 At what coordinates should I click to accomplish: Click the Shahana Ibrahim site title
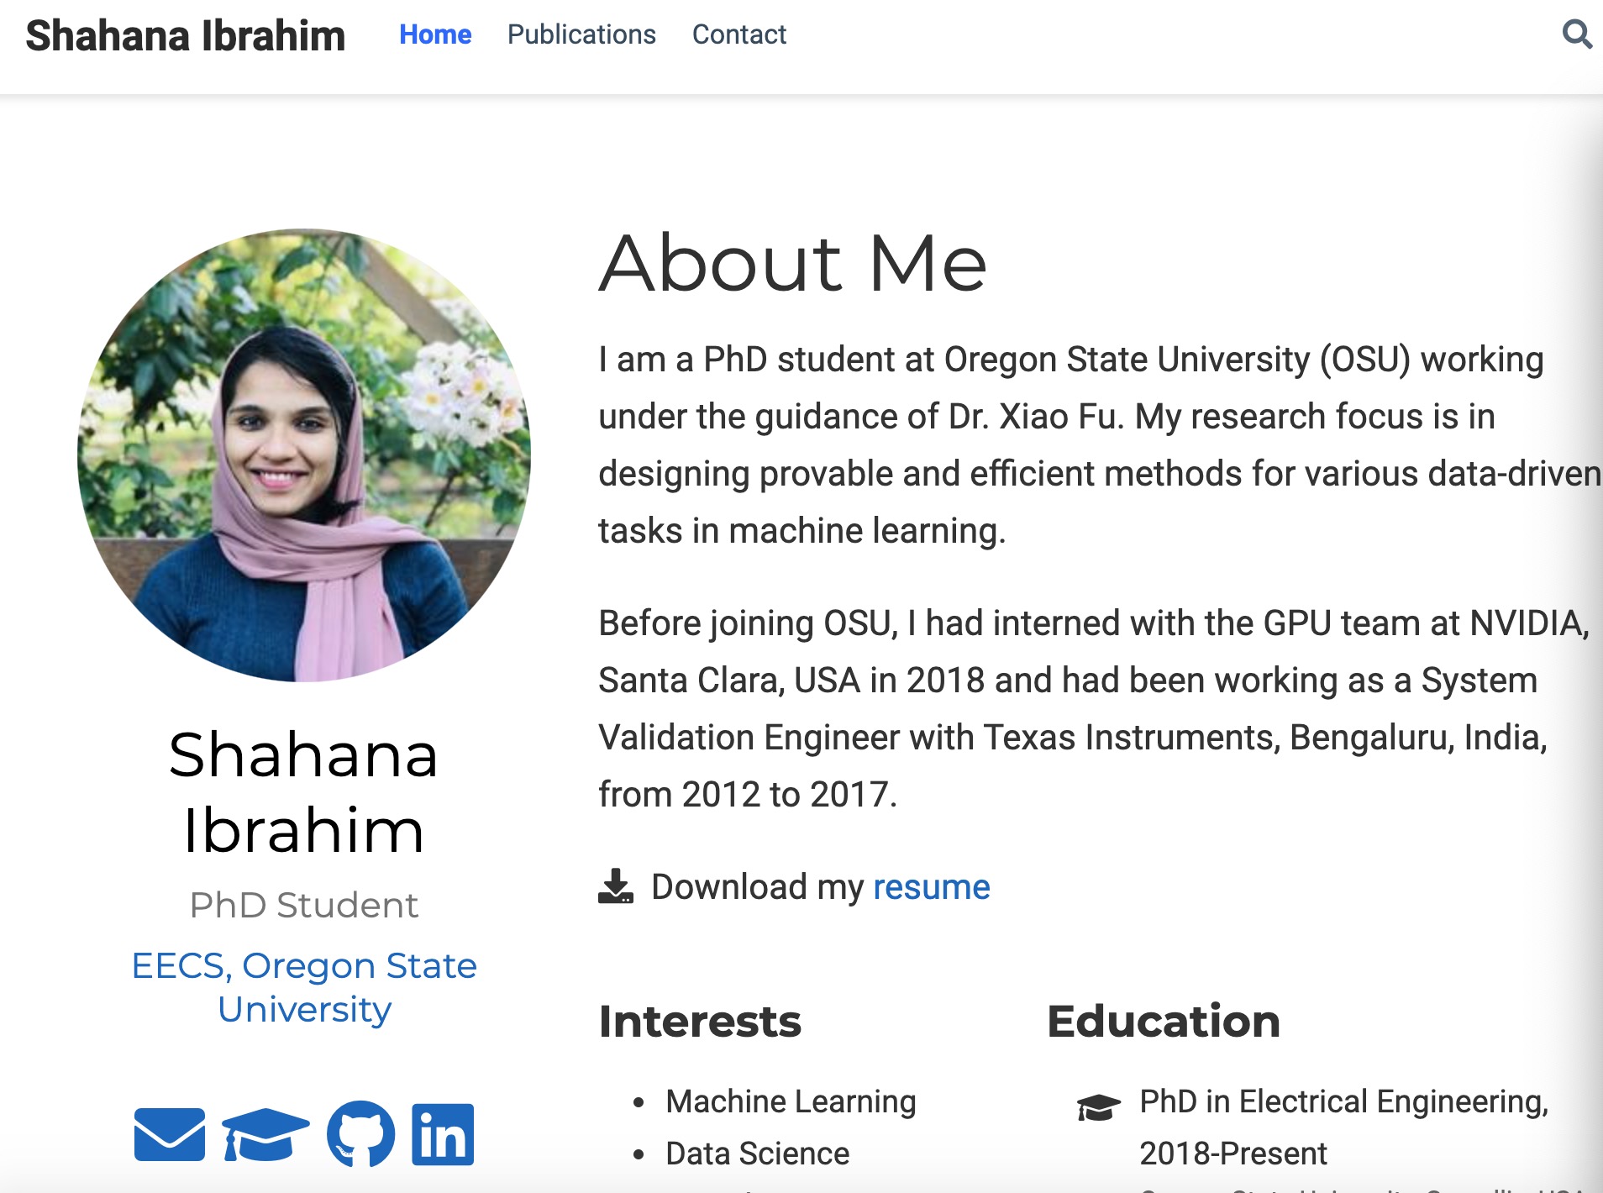click(186, 35)
